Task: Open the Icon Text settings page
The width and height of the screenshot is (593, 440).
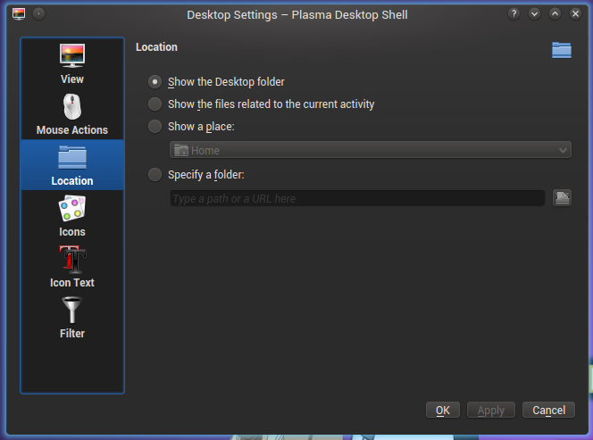Action: (x=72, y=267)
